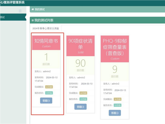
Task: Switch to 2024年春季心理状况调查 tab
Action: tap(46, 28)
